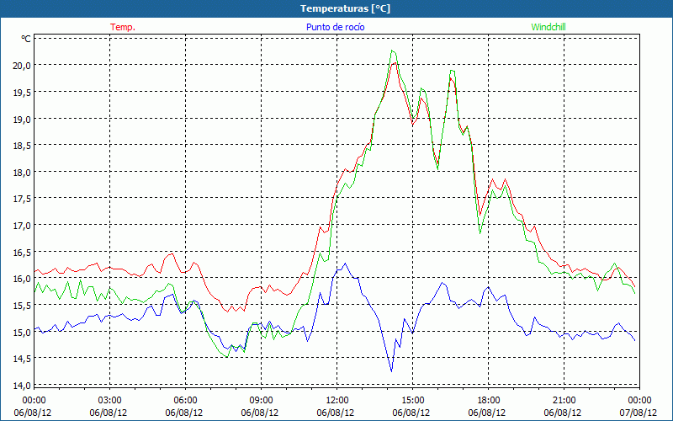673x421 pixels.
Task: Select the red "Temp." legend label
Action: pos(123,27)
